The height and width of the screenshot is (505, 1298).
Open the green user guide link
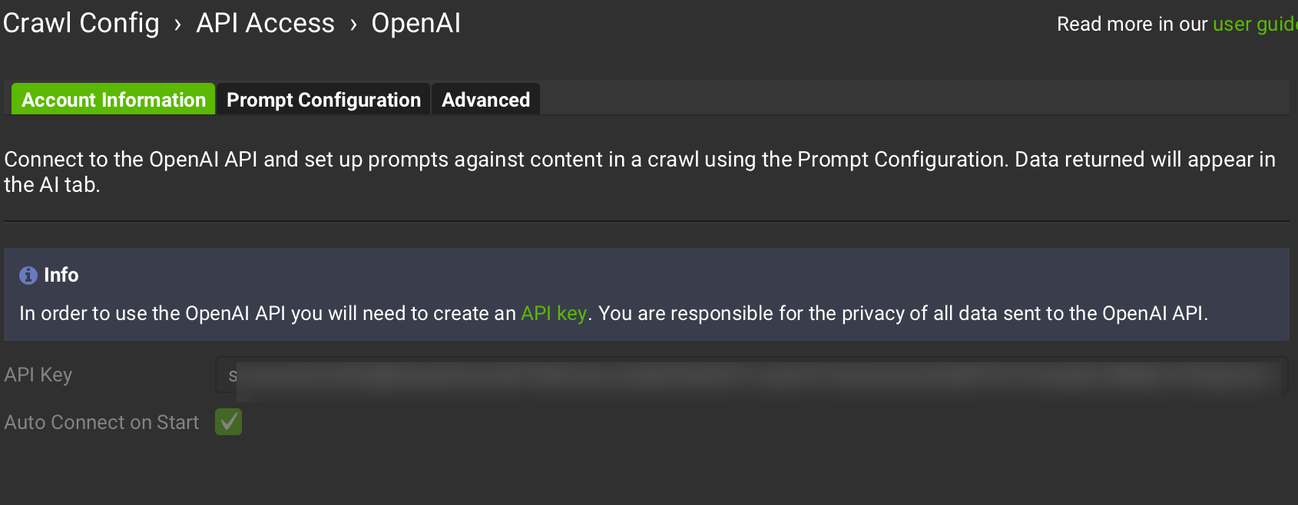tap(1254, 25)
